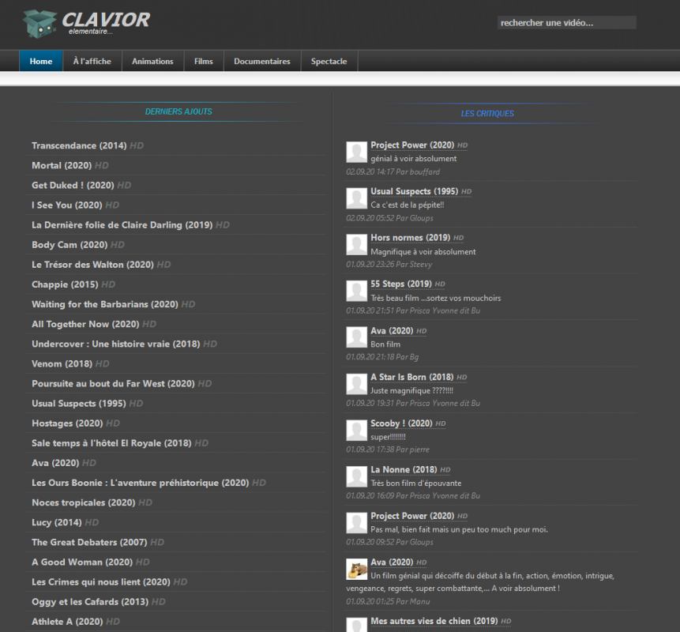Click 'Magnifique à voir absolument' comment
Viewport: 680px width, 632px height.
423,252
